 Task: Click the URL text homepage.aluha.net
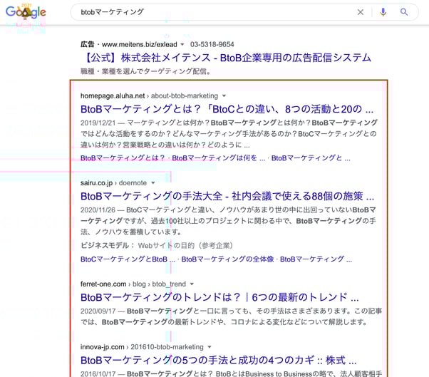tap(113, 95)
